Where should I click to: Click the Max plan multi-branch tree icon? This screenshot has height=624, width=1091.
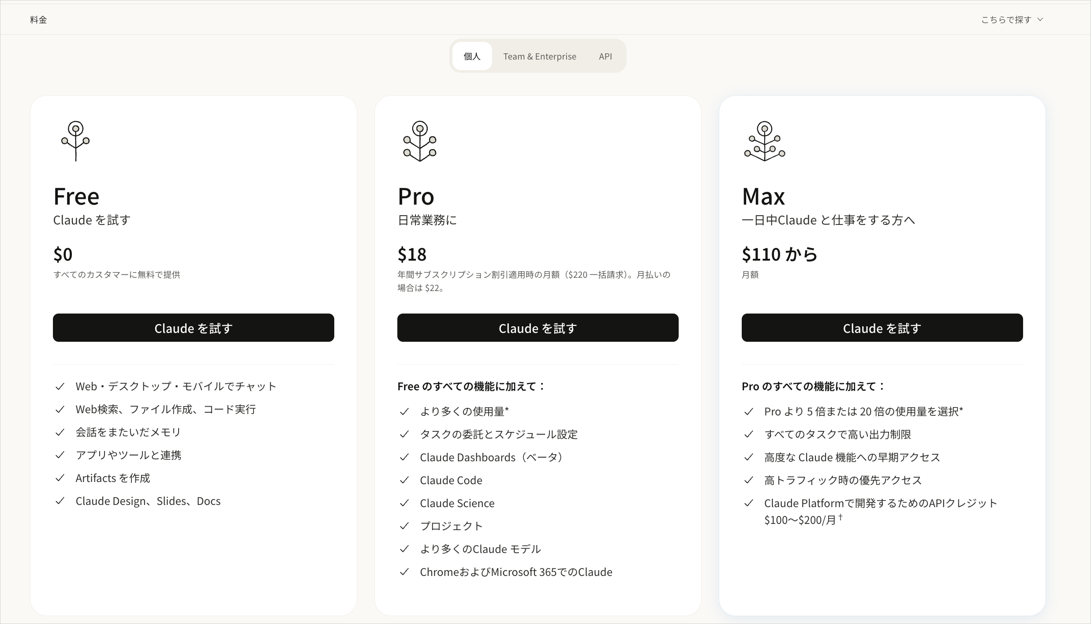click(x=765, y=141)
